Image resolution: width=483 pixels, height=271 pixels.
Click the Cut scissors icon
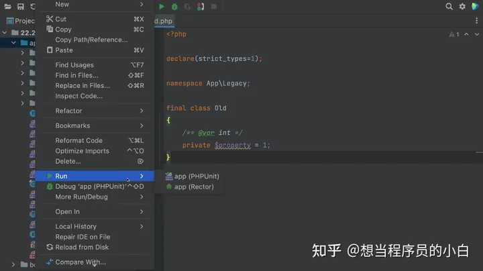point(50,19)
